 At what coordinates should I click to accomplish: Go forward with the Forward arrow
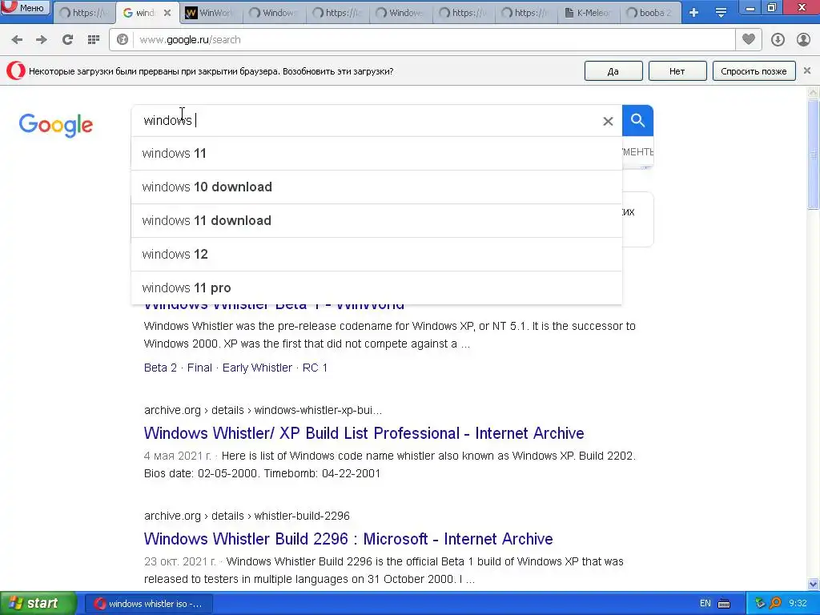pyautogui.click(x=42, y=40)
